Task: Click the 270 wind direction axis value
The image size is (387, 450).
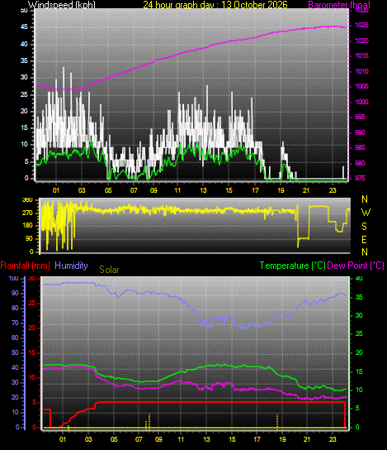Action: coord(27,213)
